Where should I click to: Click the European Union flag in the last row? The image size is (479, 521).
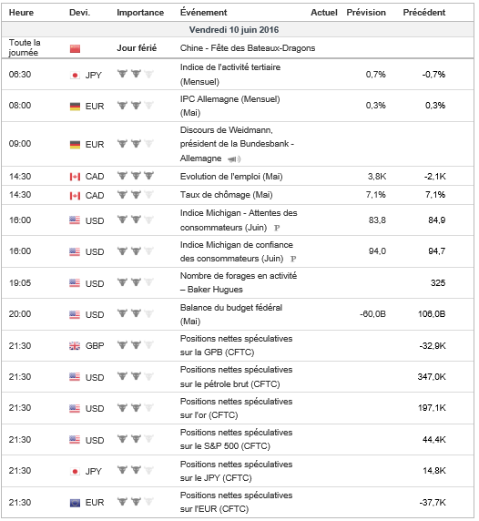(75, 503)
